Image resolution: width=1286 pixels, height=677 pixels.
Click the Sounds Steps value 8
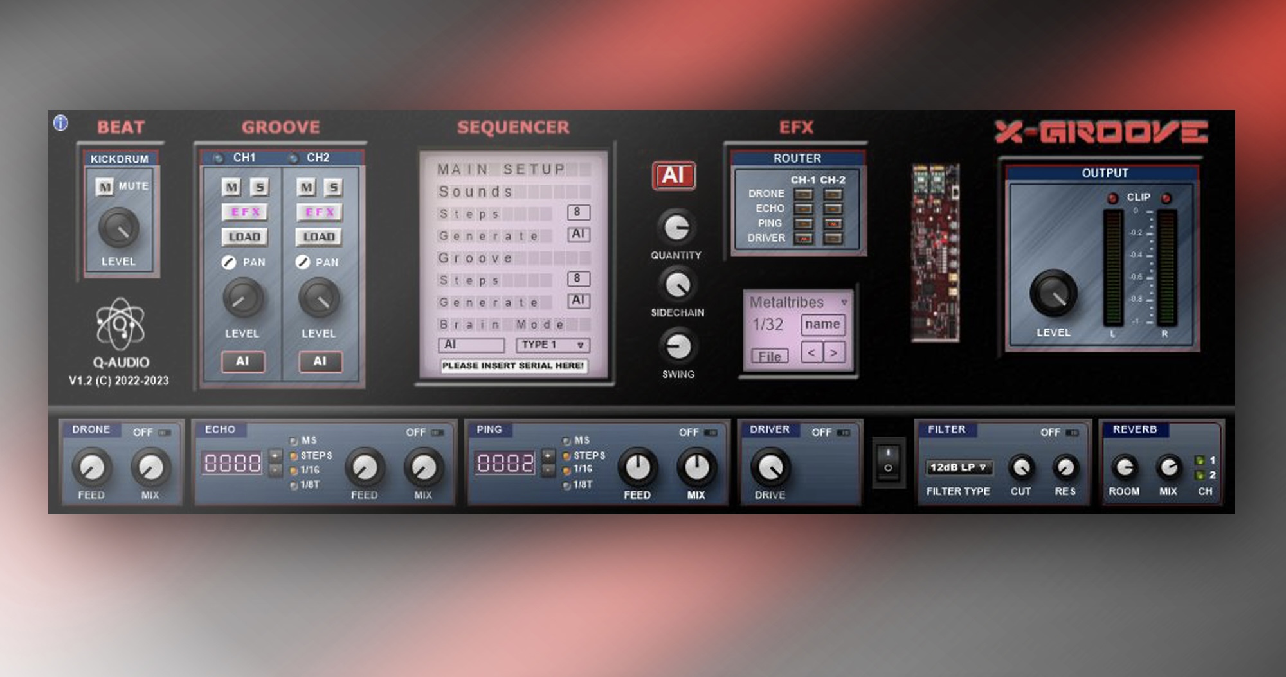pyautogui.click(x=578, y=212)
